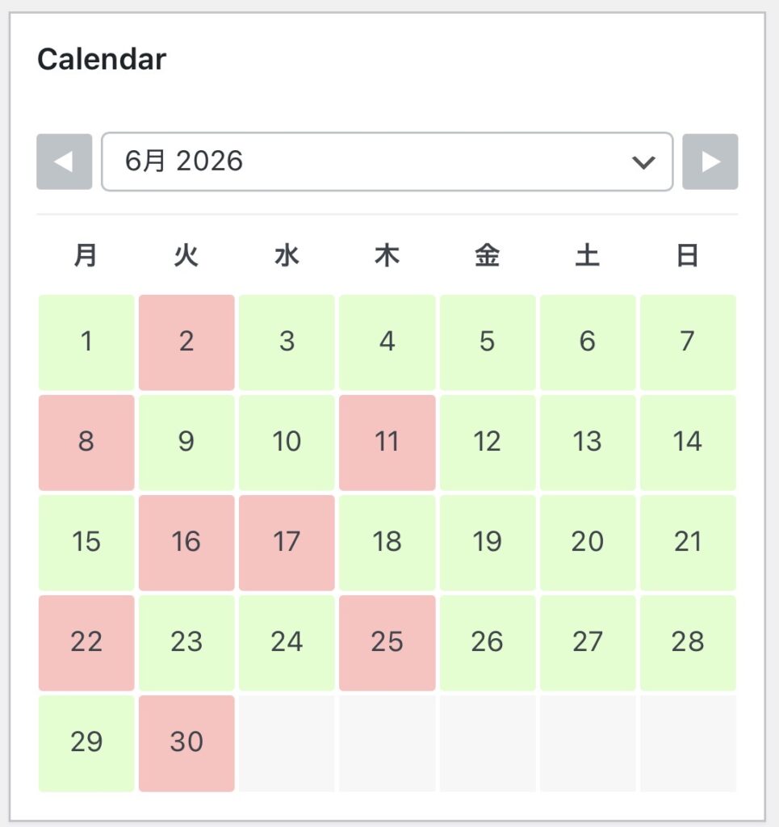This screenshot has height=827, width=779.
Task: Toggle the red booked date 2
Action: pos(186,342)
